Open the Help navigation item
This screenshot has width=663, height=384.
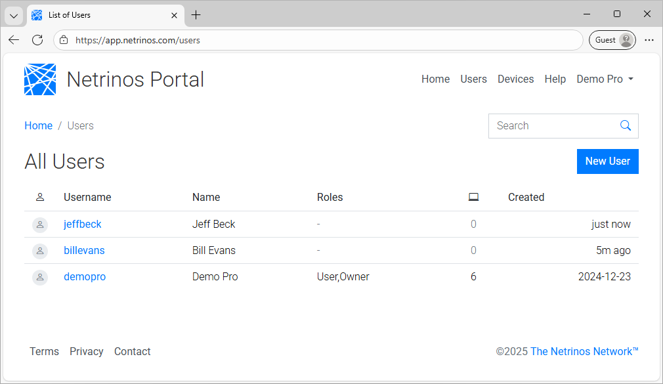tap(555, 79)
